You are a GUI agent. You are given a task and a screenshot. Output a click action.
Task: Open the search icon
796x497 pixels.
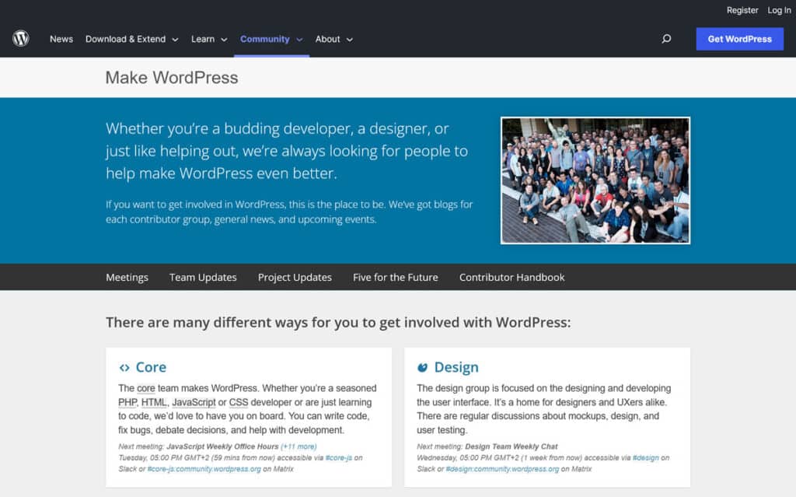tap(666, 38)
